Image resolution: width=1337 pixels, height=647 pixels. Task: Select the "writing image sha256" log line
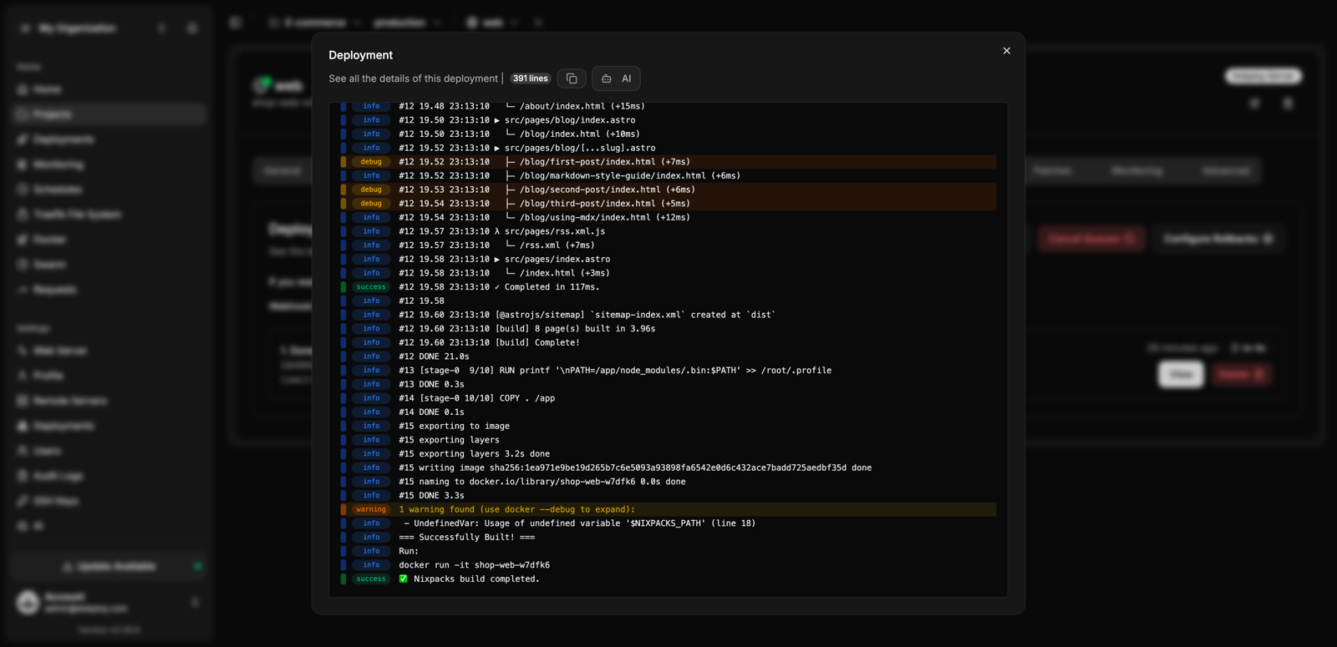click(668, 468)
